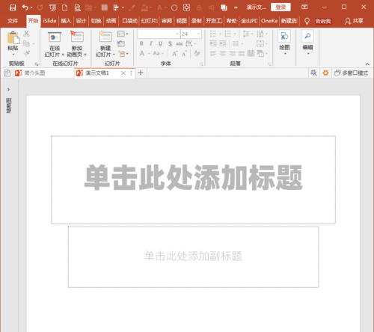The image size is (374, 332).
Task: Switch to the iSlide tab
Action: point(49,21)
